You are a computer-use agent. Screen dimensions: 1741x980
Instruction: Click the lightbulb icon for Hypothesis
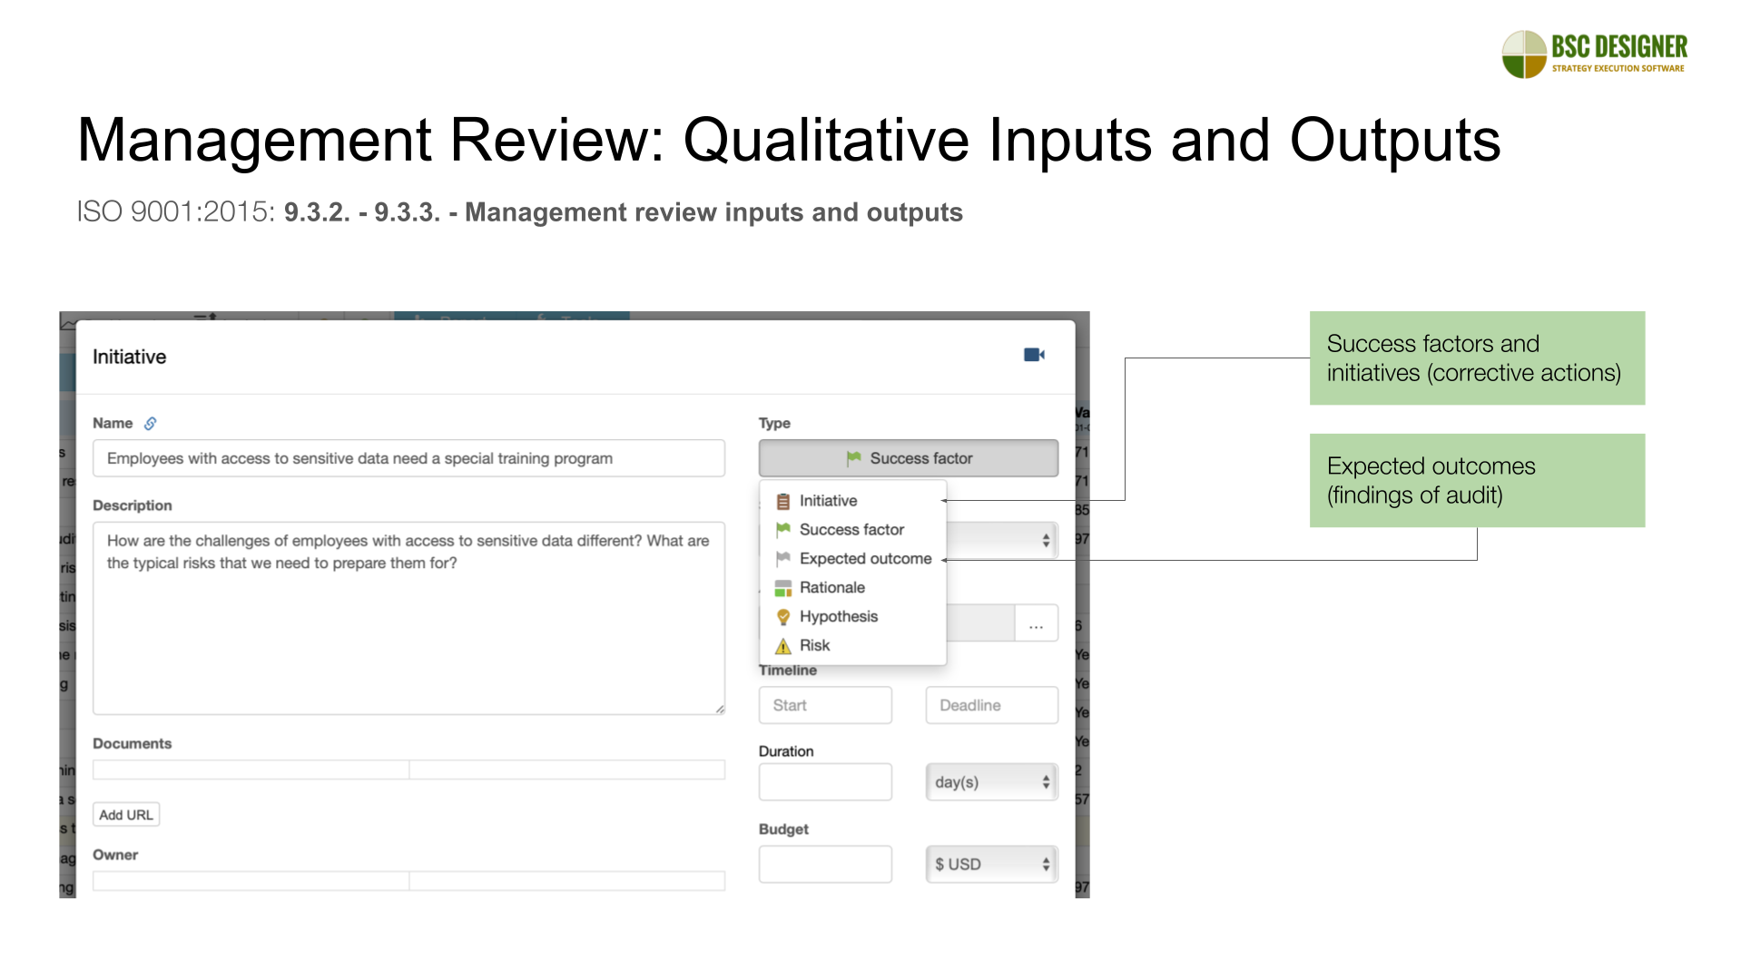(782, 617)
